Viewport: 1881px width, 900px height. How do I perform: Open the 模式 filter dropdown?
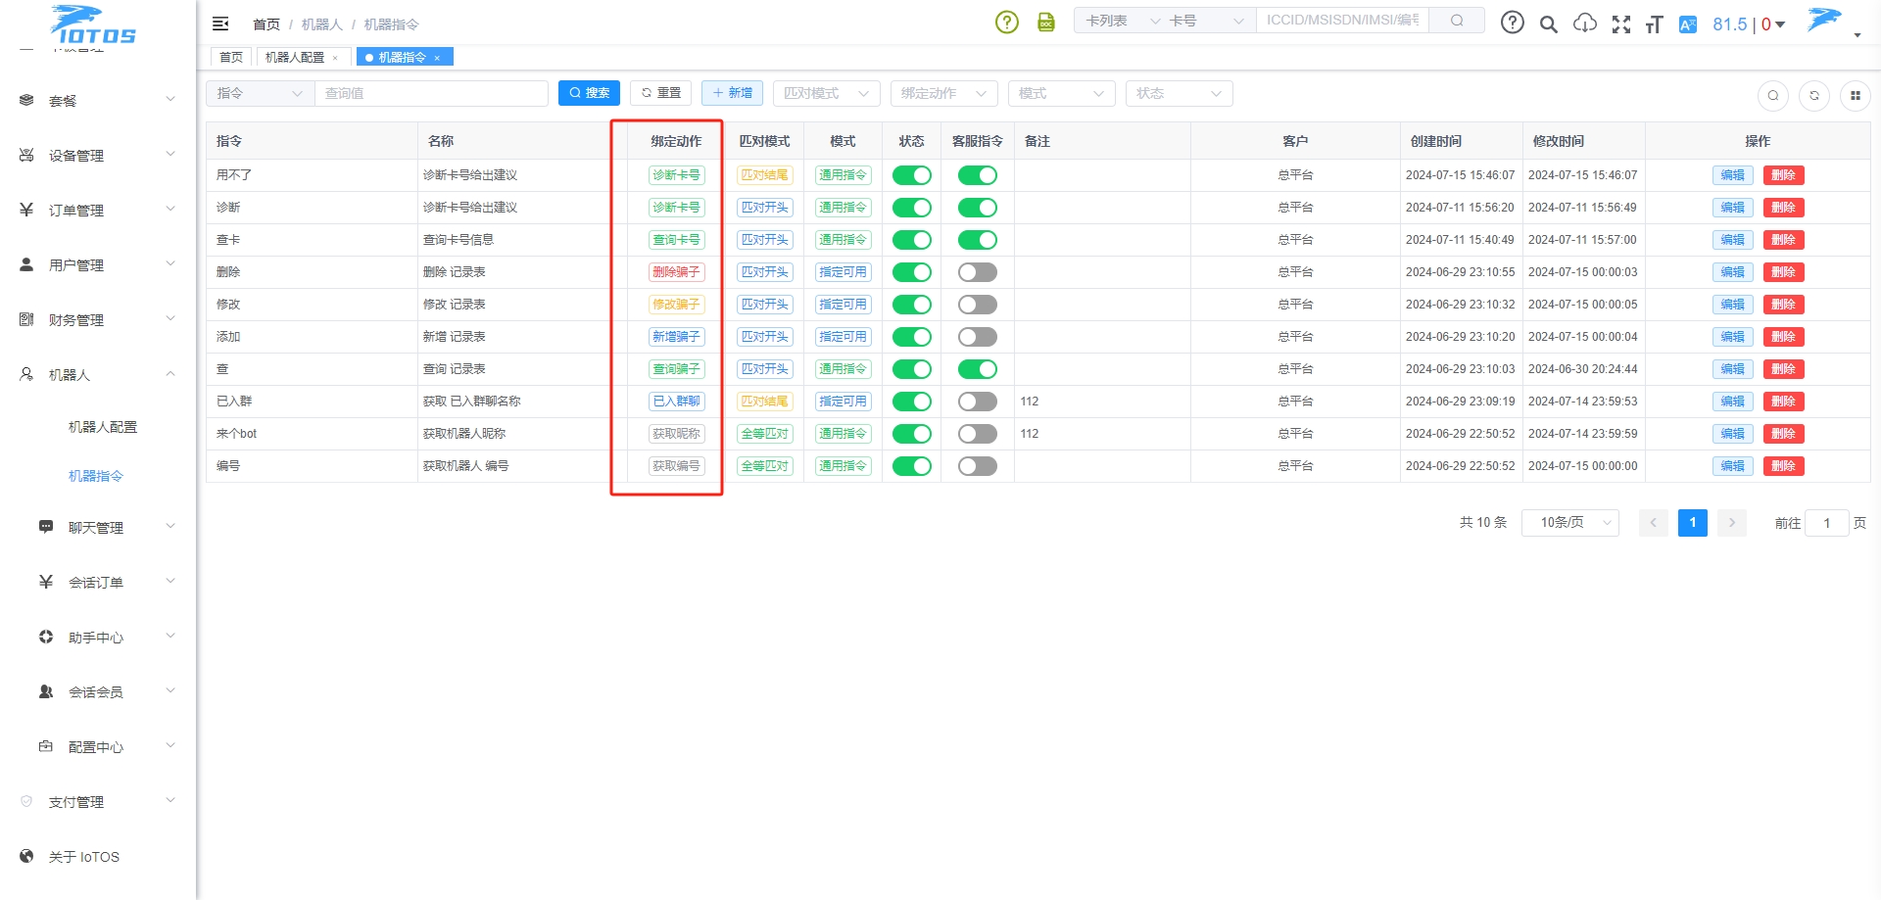point(1062,93)
